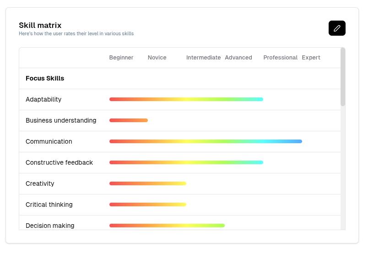Select the Communication row label
Viewport: 368px width, 253px height.
click(49, 141)
